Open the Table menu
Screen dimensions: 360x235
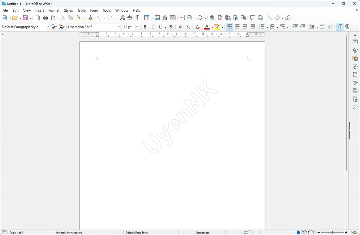[x=81, y=10]
